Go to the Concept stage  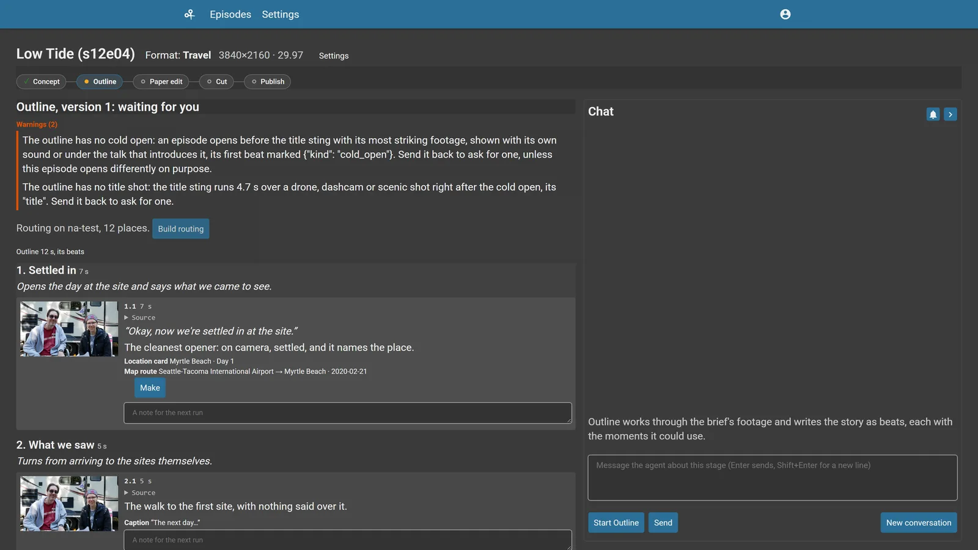click(x=41, y=81)
